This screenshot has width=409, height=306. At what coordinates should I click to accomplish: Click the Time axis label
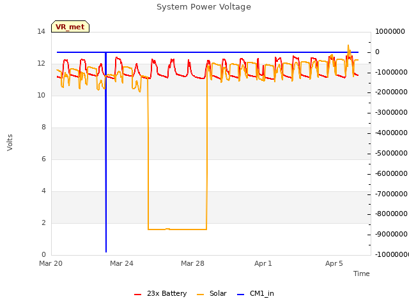point(361,273)
